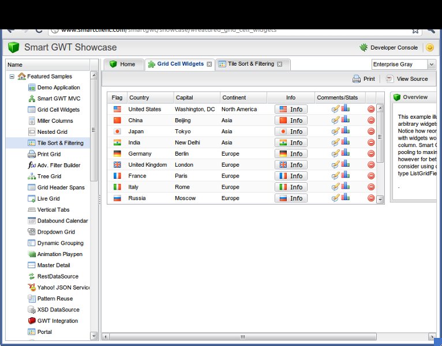
Task: Open the chart icon in Germany row
Action: 346,153
